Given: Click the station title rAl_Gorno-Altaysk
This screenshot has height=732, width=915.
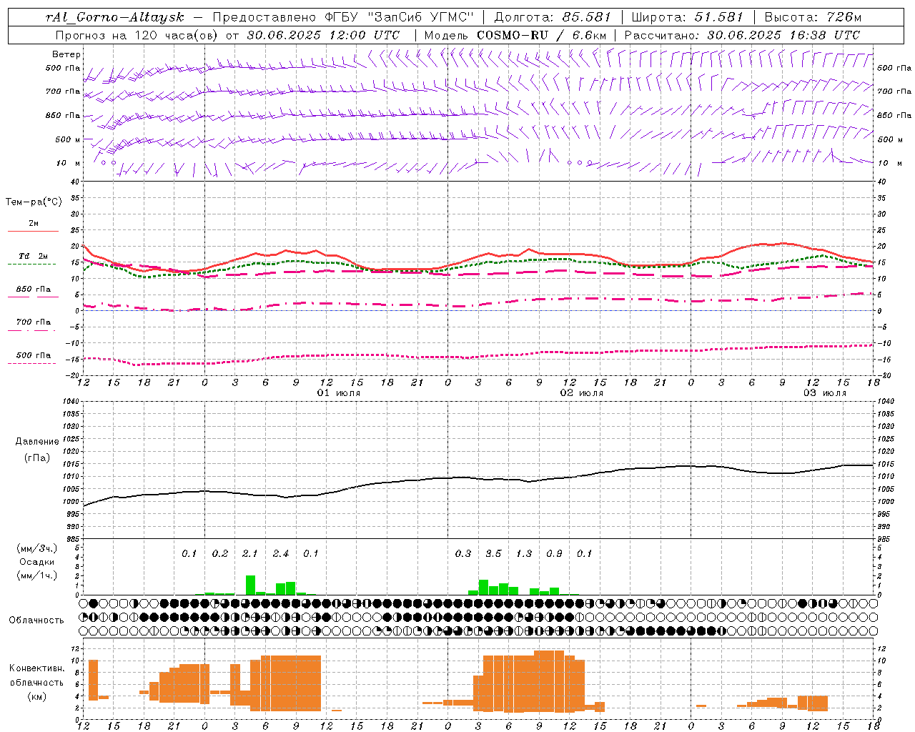Looking at the screenshot, I should tap(114, 17).
